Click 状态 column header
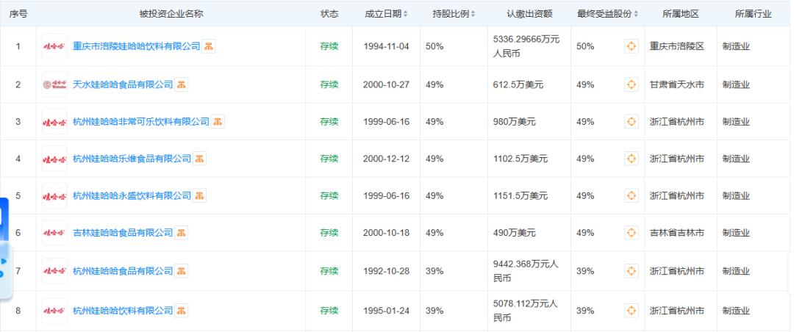 tap(329, 14)
